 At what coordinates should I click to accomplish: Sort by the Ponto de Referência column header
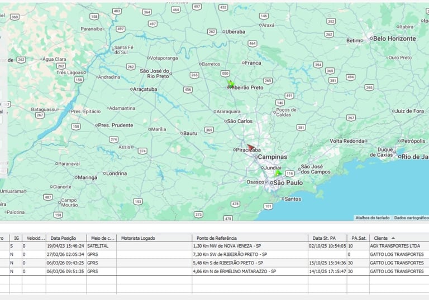click(x=250, y=238)
